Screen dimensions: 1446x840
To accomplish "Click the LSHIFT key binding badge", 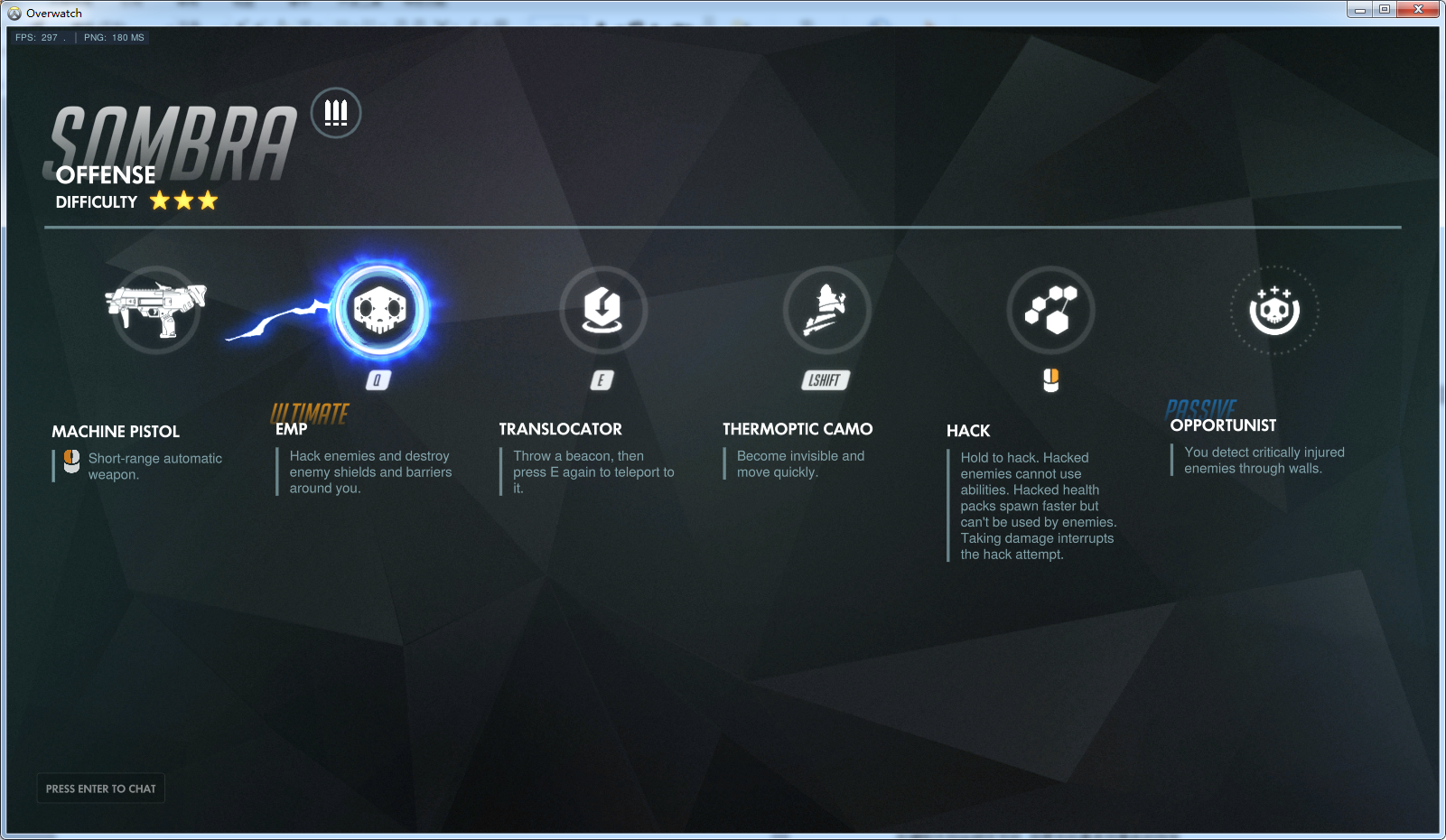I will (826, 380).
